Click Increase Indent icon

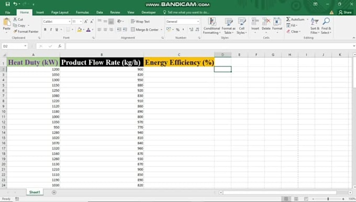(x=125, y=29)
